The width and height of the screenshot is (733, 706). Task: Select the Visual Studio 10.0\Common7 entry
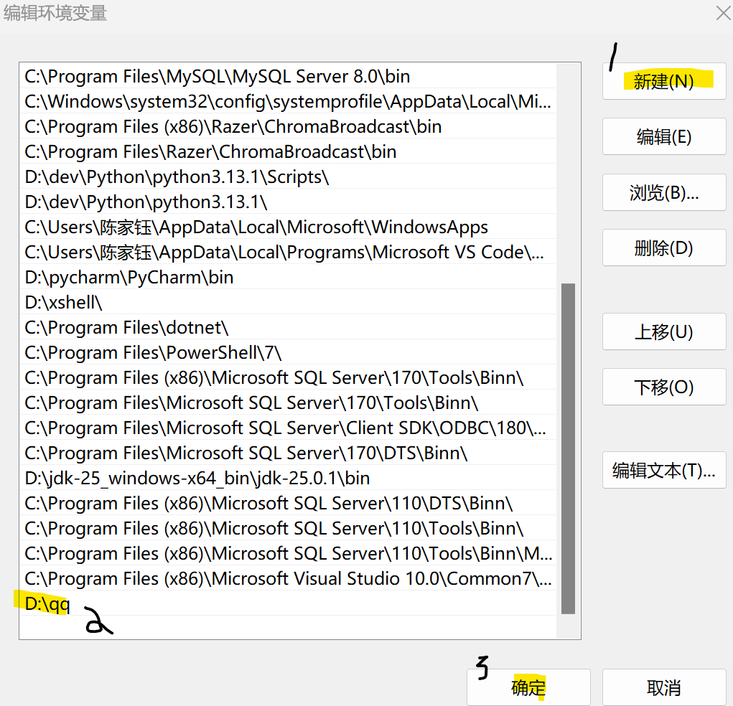pyautogui.click(x=287, y=579)
